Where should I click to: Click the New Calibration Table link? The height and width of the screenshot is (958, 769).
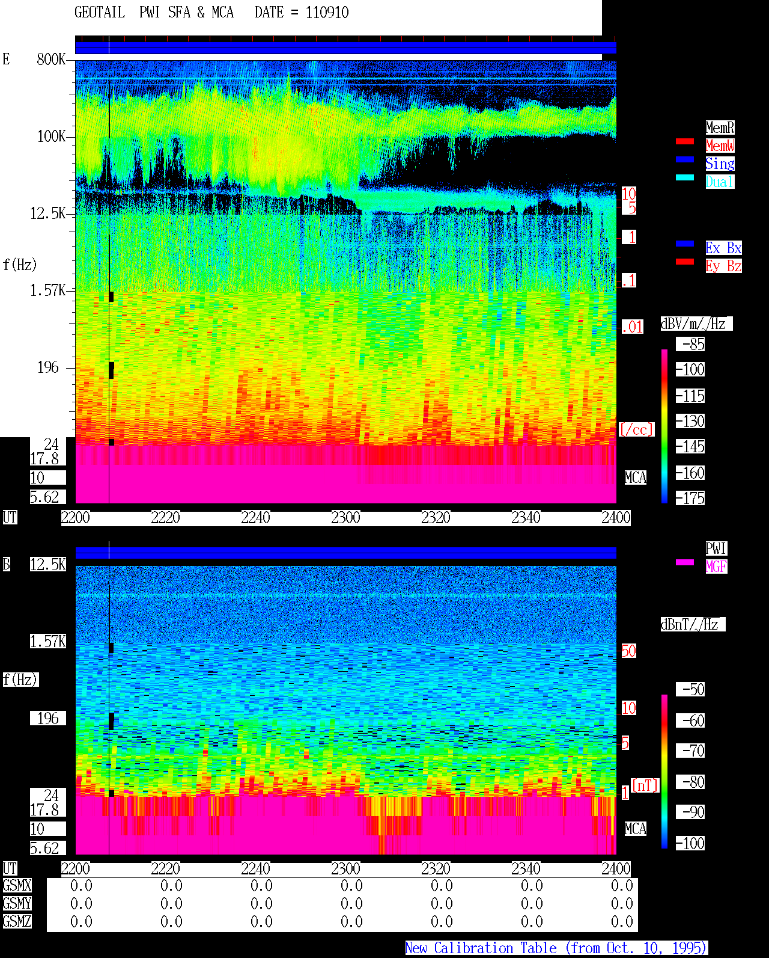(556, 948)
